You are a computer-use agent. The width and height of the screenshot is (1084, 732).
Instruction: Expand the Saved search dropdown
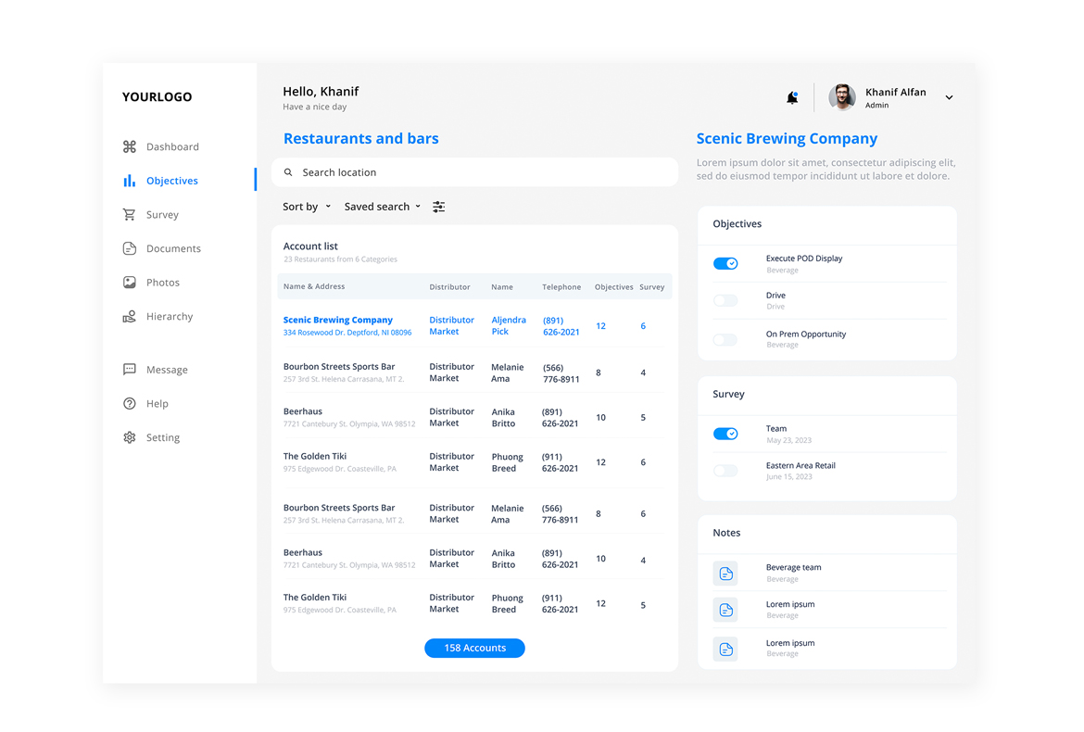[382, 207]
